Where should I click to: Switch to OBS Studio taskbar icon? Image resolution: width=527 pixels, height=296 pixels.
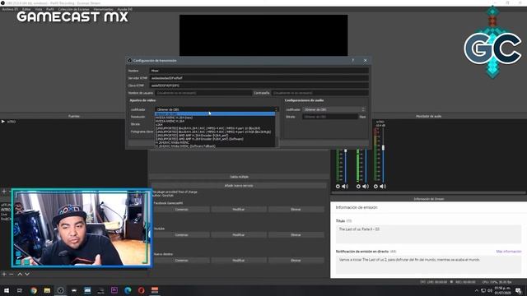tap(60, 290)
